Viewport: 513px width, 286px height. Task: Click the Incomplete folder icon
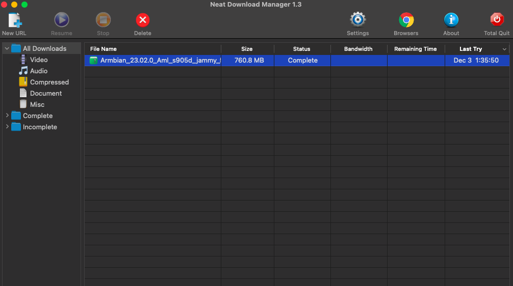point(16,127)
